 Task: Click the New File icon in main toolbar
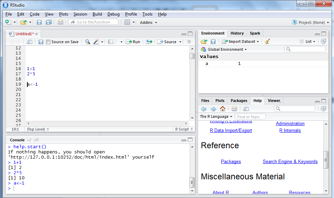8,22
